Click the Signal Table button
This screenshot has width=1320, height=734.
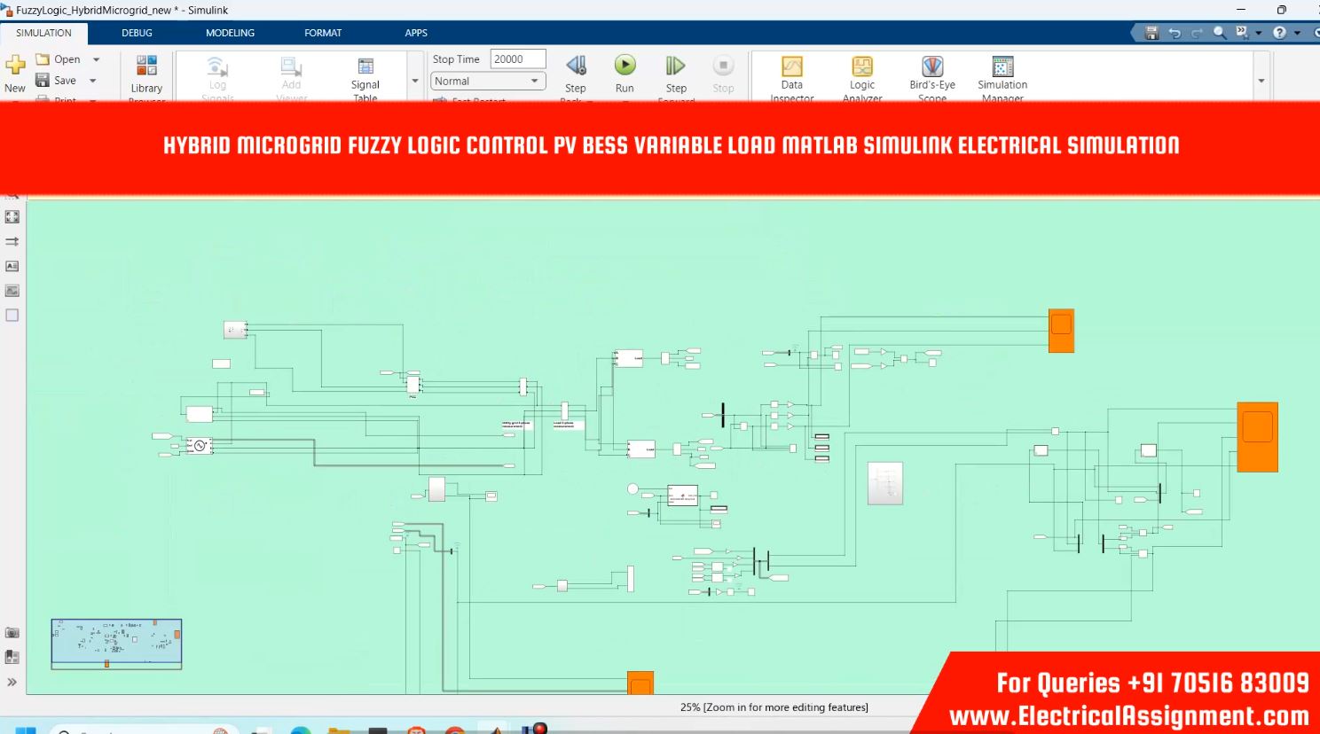pos(365,69)
